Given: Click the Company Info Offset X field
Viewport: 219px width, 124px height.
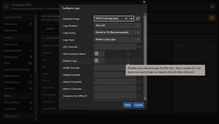Looking at the screenshot, I should 115,96.
